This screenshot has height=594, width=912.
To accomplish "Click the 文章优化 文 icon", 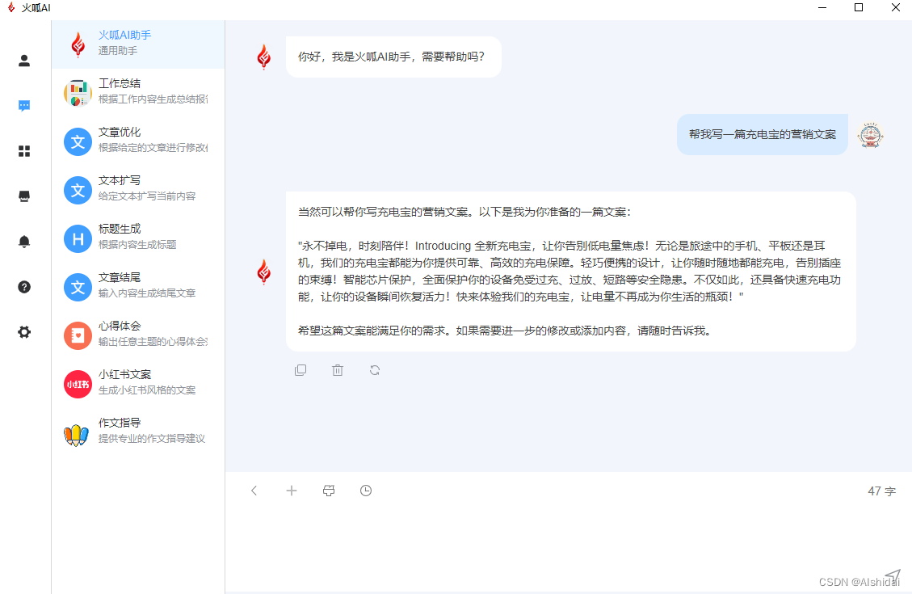I will pos(78,141).
